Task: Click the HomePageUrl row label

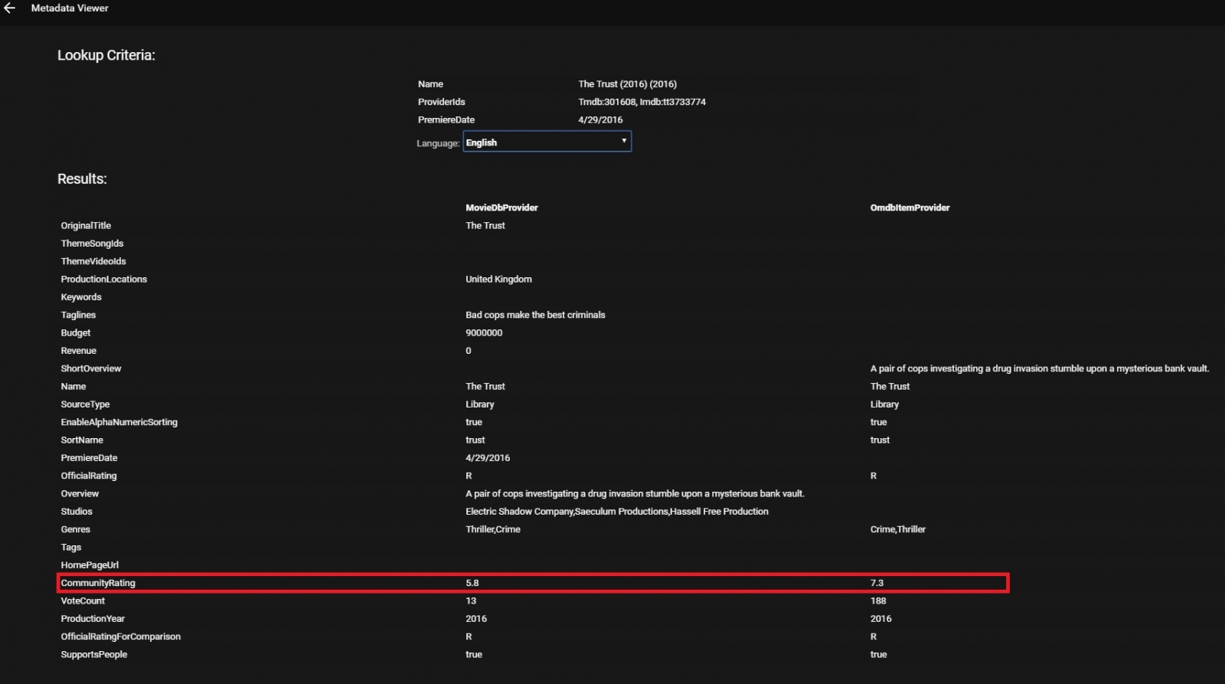Action: pyautogui.click(x=90, y=565)
